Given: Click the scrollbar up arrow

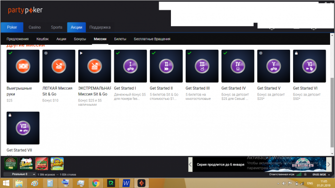Looking at the screenshot, I should 332,35.
